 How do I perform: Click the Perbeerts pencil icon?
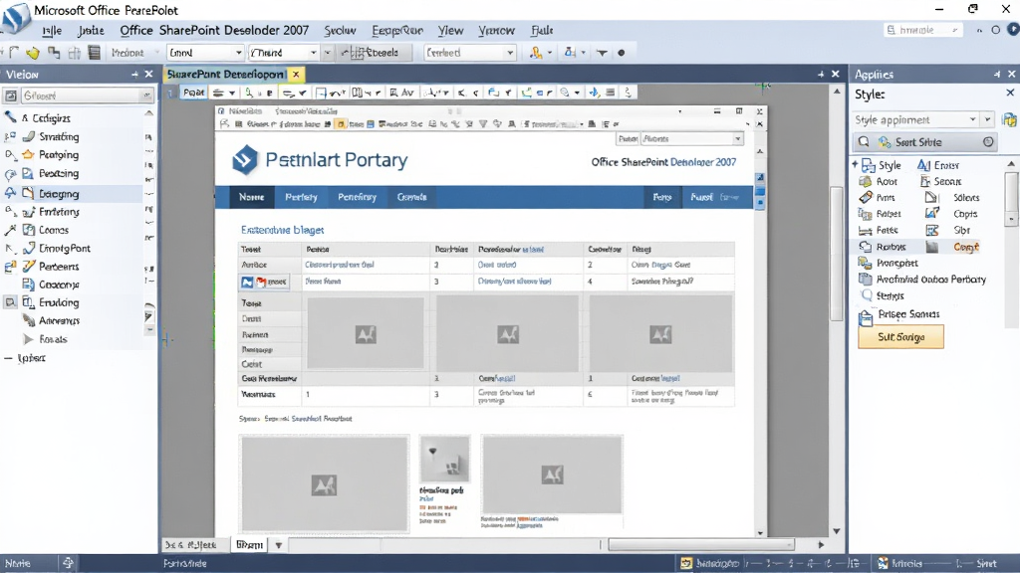29,267
